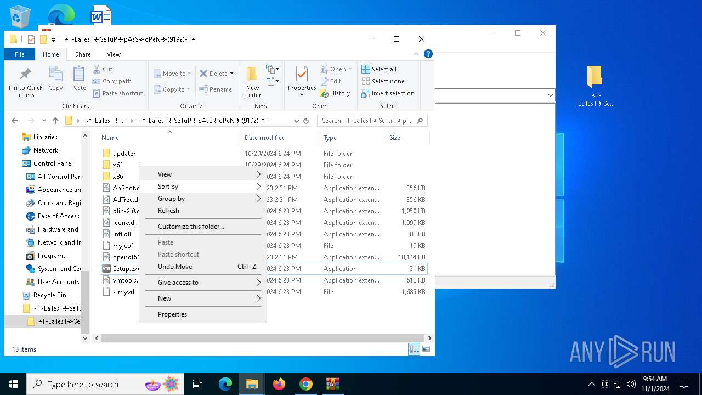
Task: Click Paste shortcut in the ribbon
Action: pyautogui.click(x=117, y=93)
